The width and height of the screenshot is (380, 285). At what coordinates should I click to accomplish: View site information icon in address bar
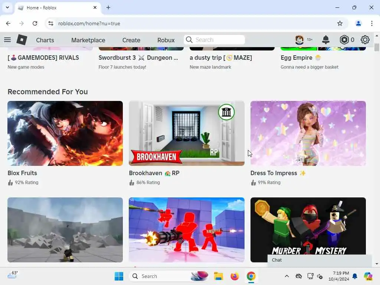click(50, 23)
